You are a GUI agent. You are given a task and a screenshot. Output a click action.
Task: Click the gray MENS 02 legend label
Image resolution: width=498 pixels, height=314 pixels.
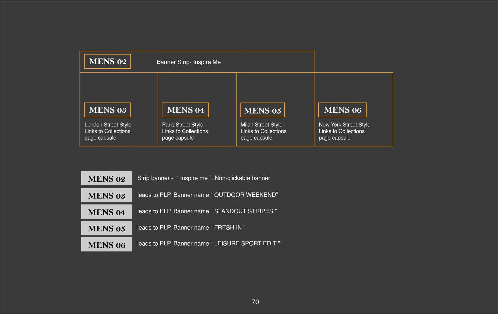(106, 178)
